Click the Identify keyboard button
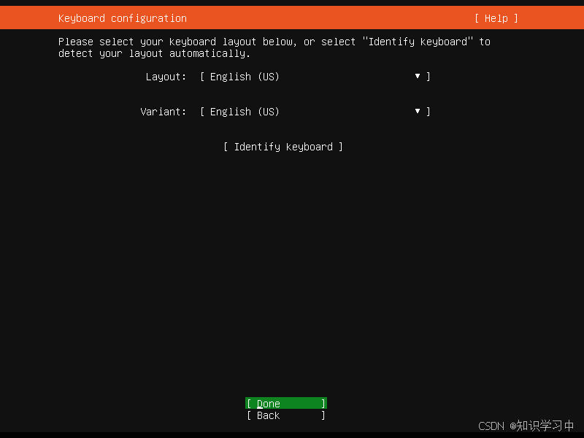 pos(283,147)
